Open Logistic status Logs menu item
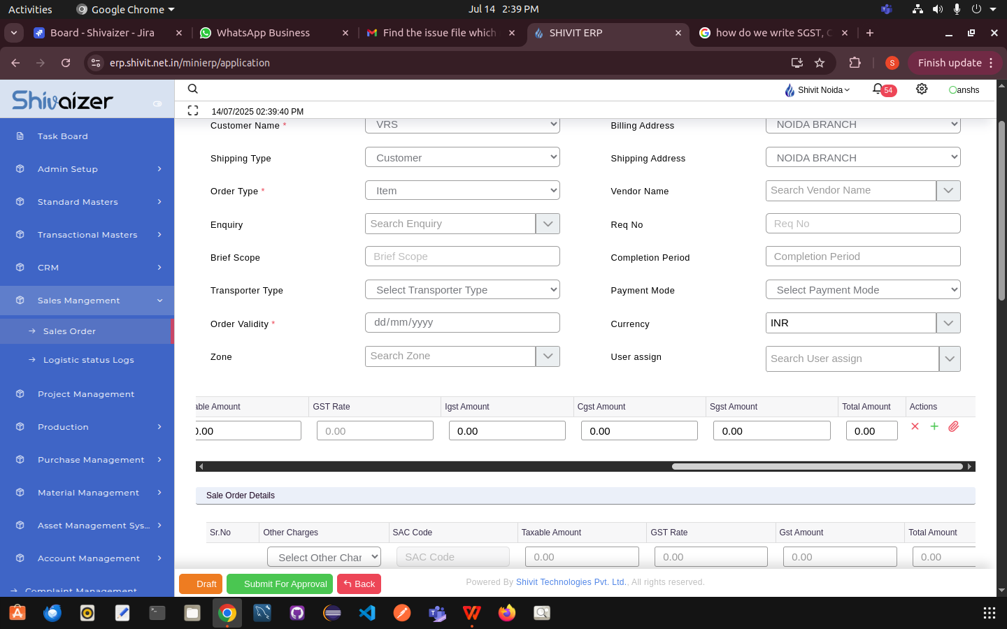Screen dimensions: 1007x629 (x=88, y=360)
